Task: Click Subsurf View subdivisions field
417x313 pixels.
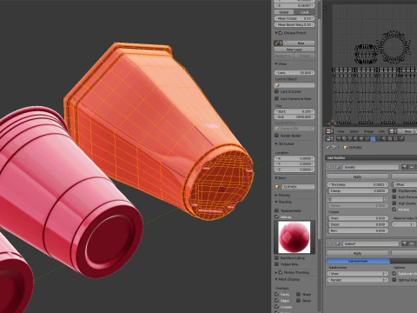Action: pyautogui.click(x=358, y=273)
